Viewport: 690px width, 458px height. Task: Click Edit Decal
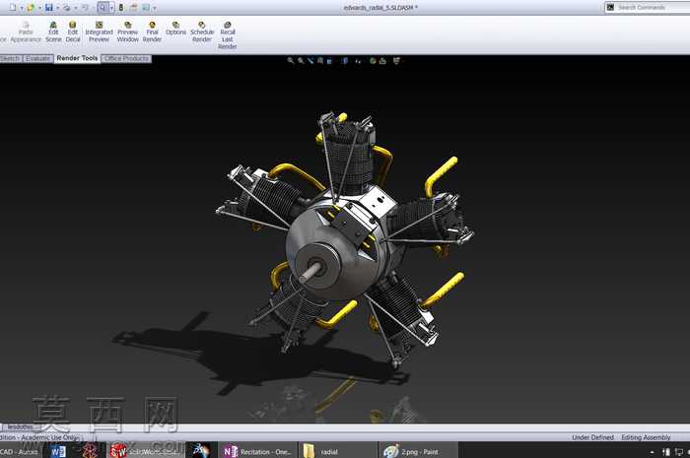(x=73, y=33)
